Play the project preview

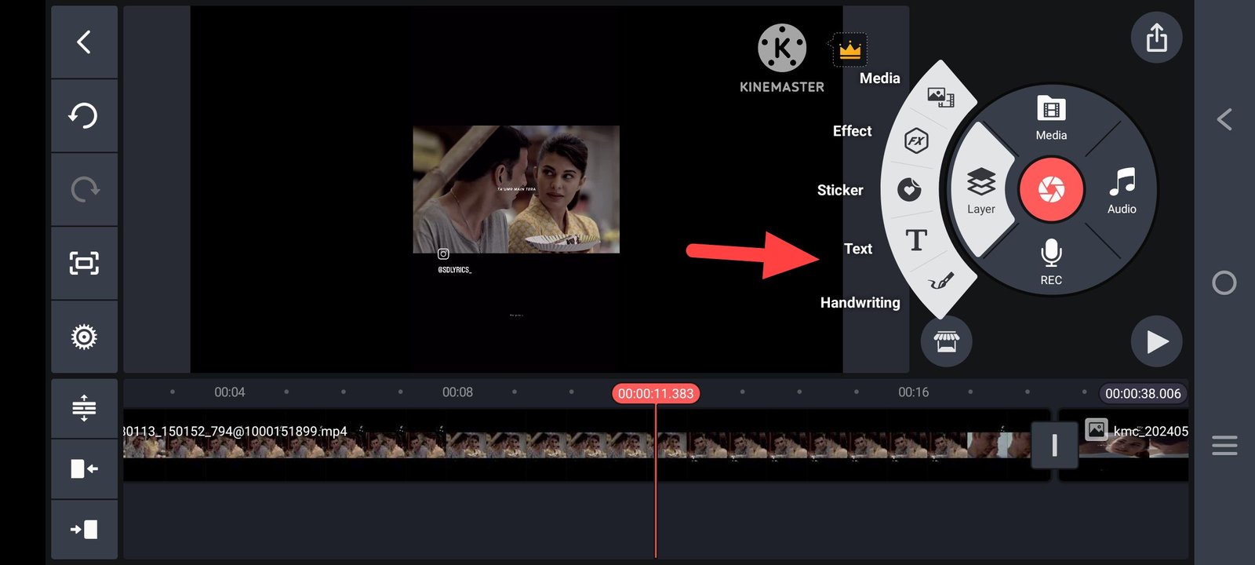tap(1156, 341)
